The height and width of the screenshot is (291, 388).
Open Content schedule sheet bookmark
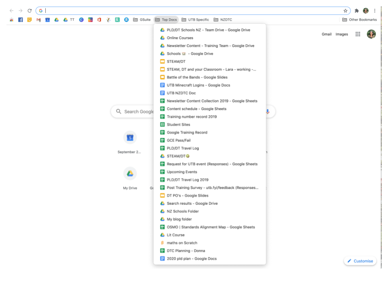[x=210, y=109]
